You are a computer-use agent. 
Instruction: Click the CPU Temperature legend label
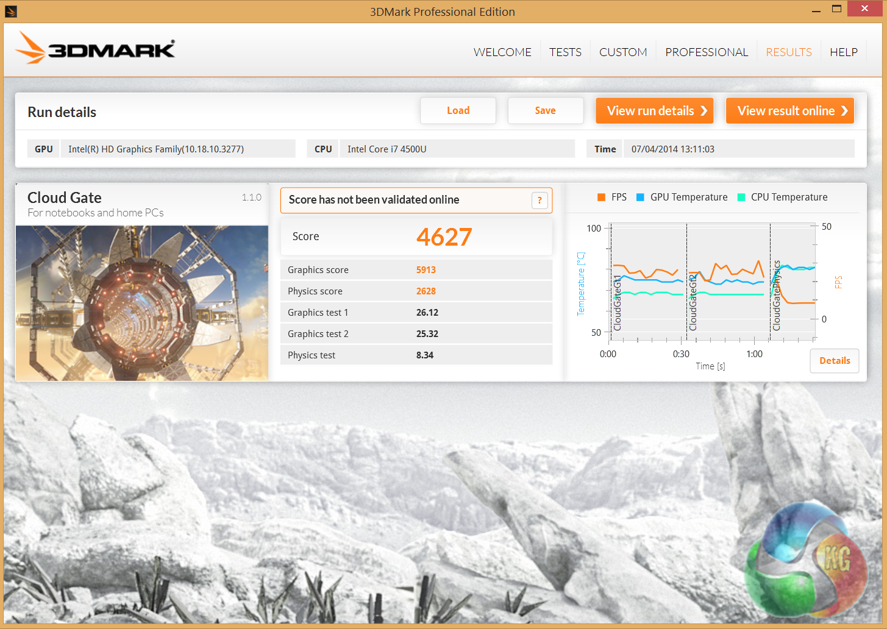(x=789, y=197)
